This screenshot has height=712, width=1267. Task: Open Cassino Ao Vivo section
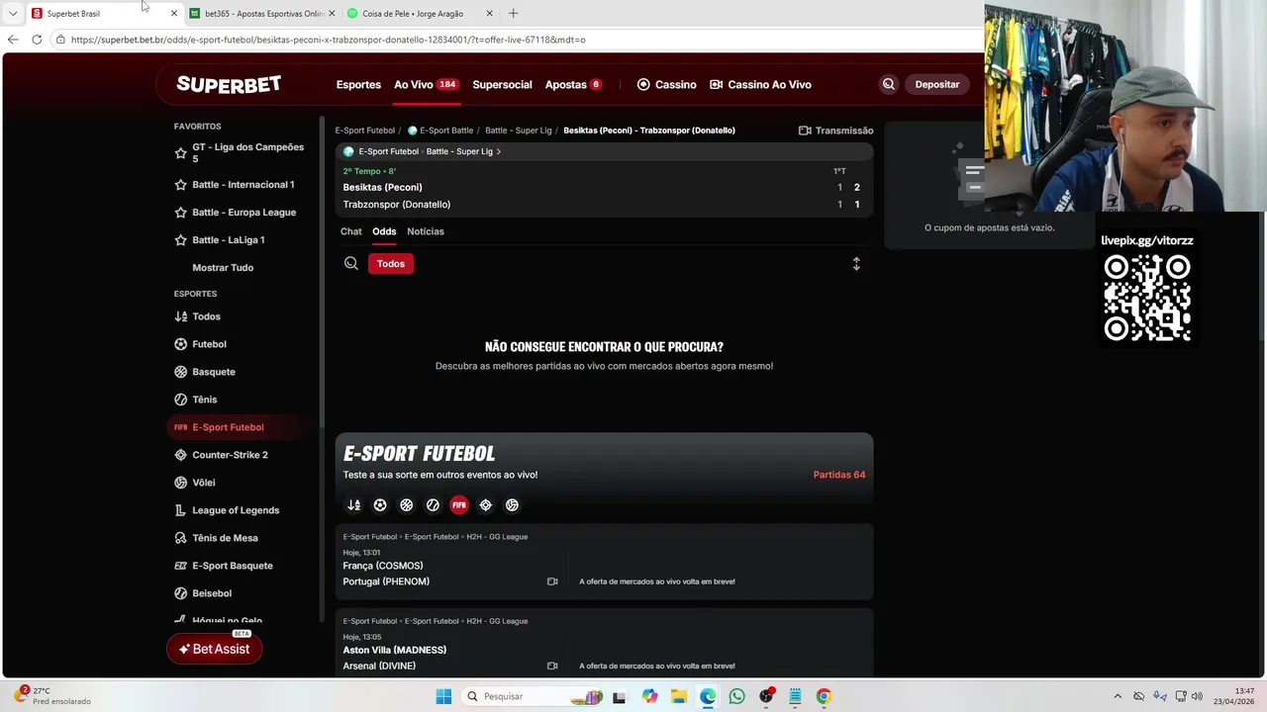[x=760, y=84]
